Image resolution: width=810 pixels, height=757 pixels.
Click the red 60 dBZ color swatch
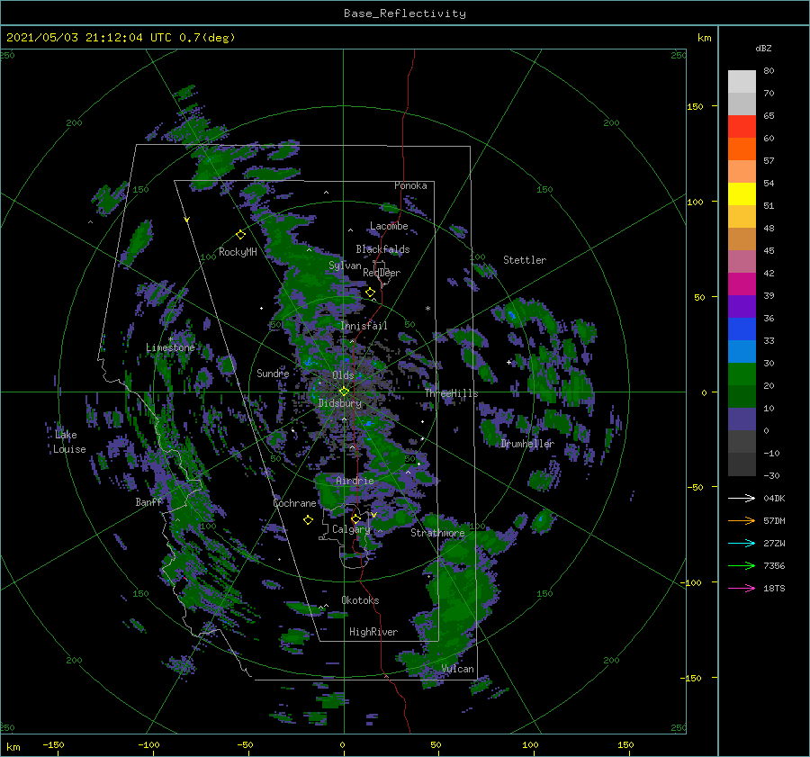pos(742,126)
